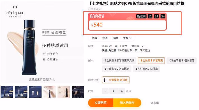
Task: Click the Clé de Peau brand logo
Action: pyautogui.click(x=15, y=11)
